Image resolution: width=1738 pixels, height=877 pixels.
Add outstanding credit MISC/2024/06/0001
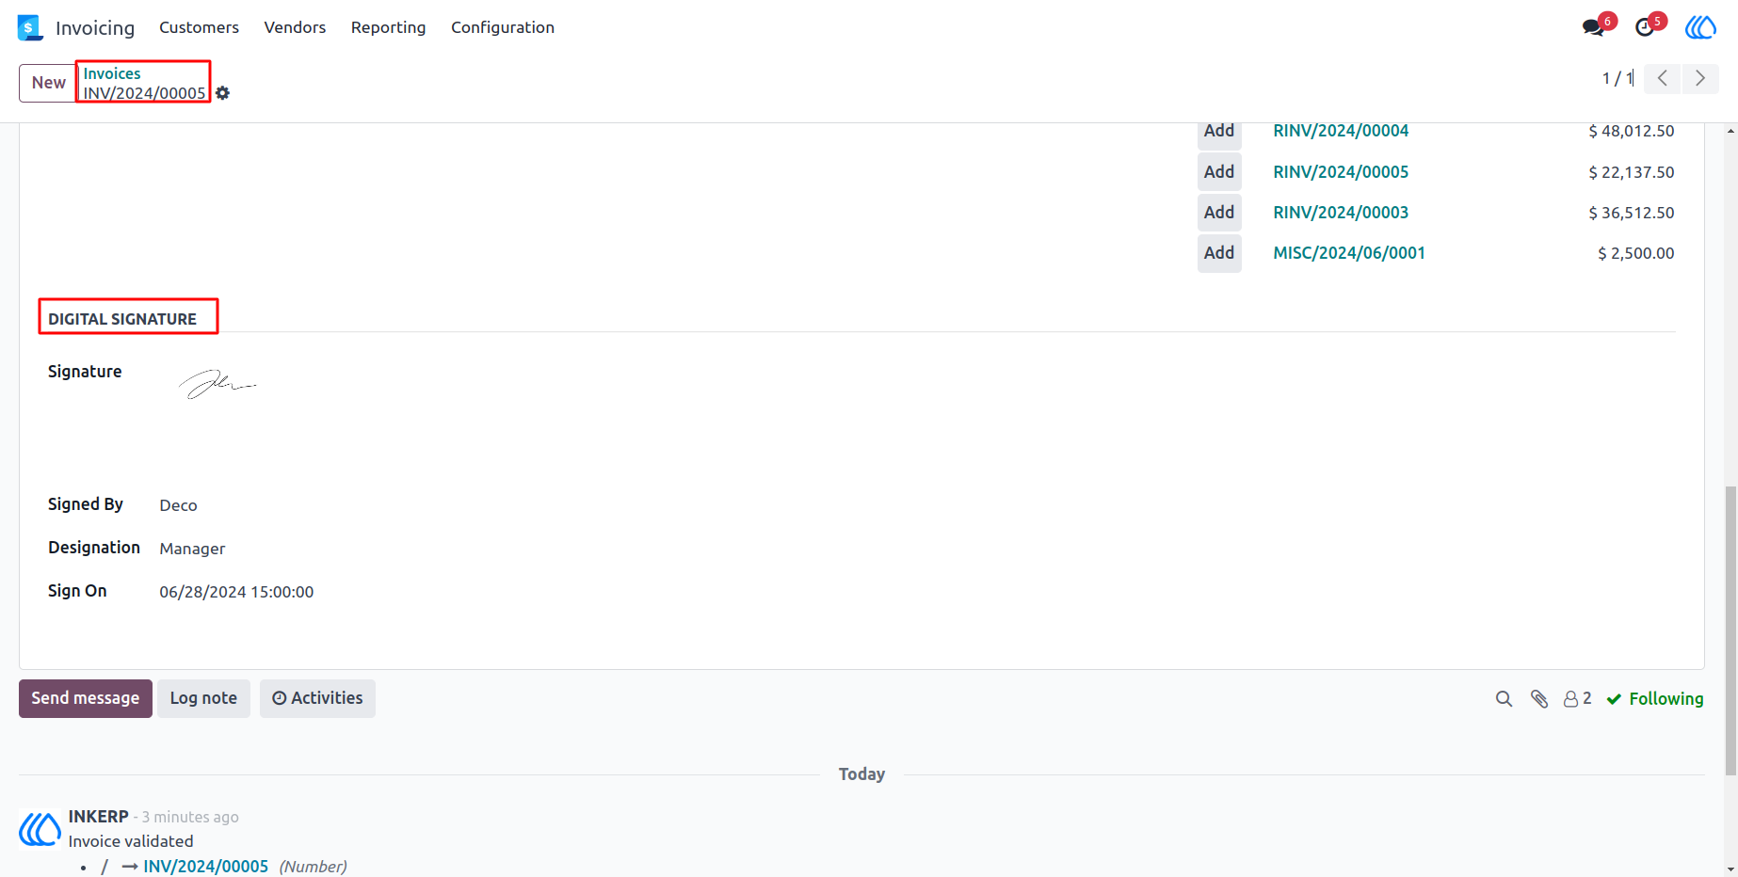click(x=1219, y=252)
